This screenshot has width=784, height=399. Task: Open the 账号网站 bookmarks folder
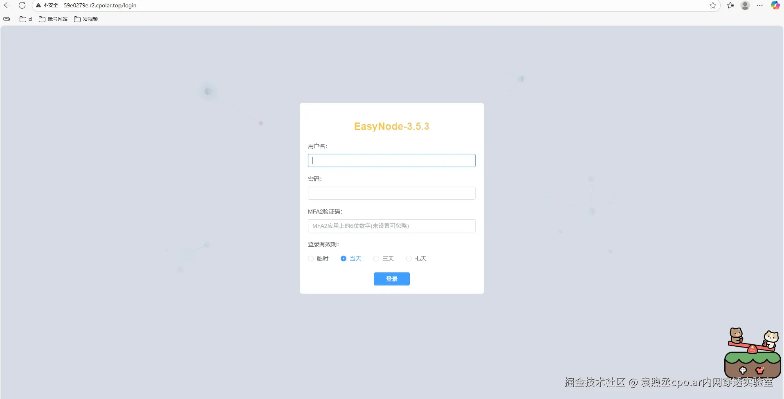(53, 19)
